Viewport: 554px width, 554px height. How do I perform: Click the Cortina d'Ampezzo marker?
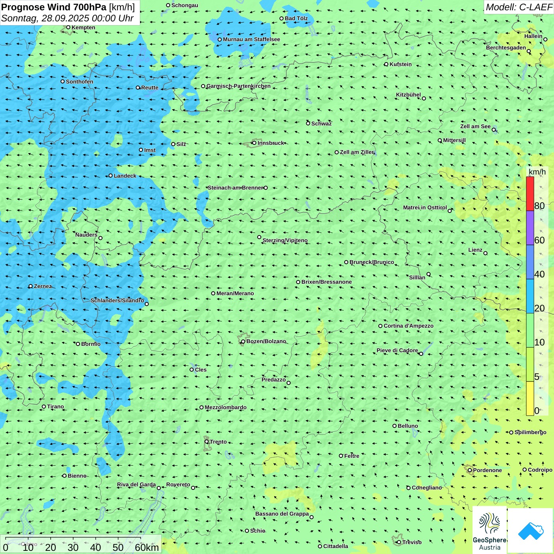(x=380, y=326)
